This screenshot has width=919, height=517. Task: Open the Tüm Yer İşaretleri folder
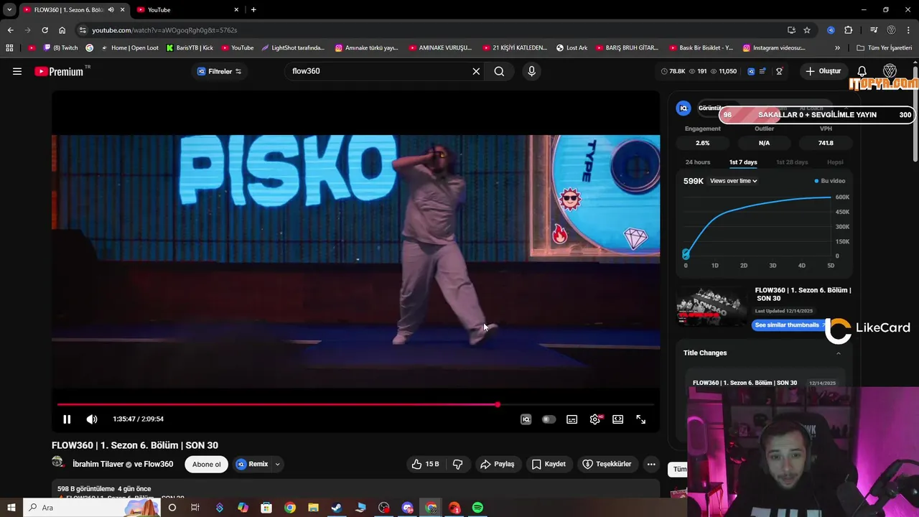click(x=885, y=48)
